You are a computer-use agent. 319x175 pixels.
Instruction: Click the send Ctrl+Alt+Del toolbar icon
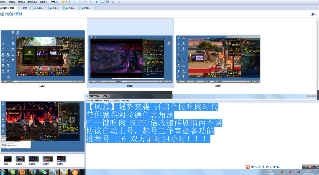click(x=73, y=2)
